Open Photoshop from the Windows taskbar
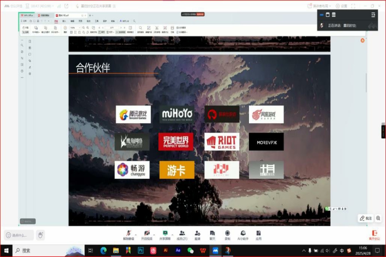 [x=140, y=251]
